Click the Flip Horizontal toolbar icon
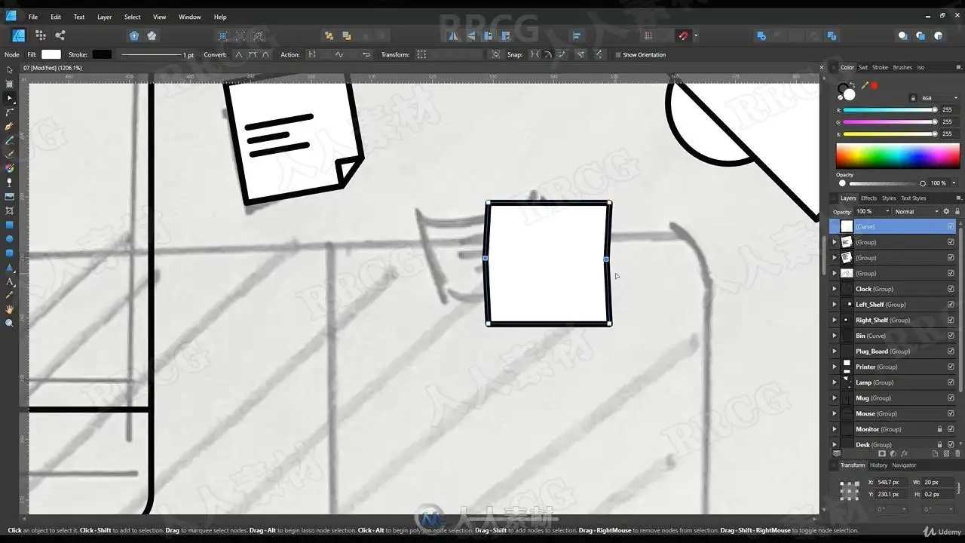The height and width of the screenshot is (543, 965). click(x=453, y=35)
